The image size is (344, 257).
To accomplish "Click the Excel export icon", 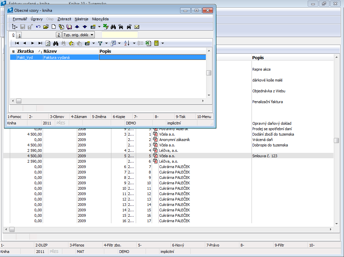I will [148, 43].
